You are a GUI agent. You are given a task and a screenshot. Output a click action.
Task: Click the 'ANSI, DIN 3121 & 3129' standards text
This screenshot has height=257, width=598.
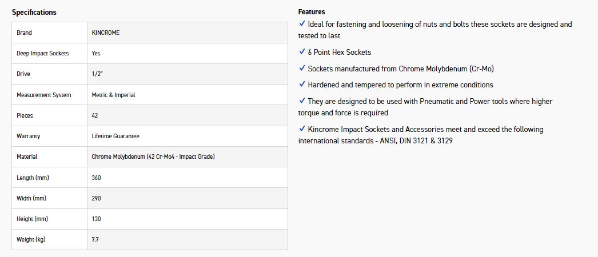(416, 140)
